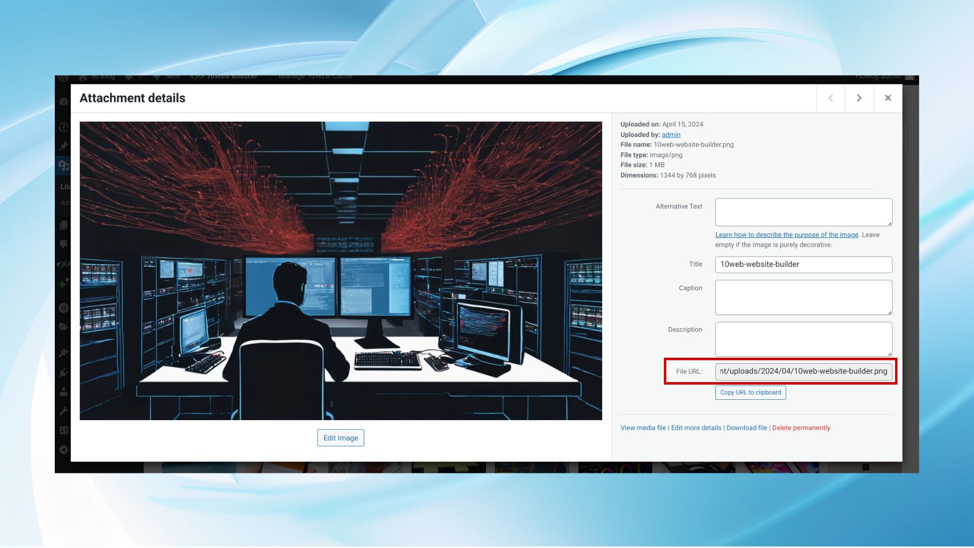Click the Download file link
The image size is (974, 548).
pyautogui.click(x=746, y=428)
